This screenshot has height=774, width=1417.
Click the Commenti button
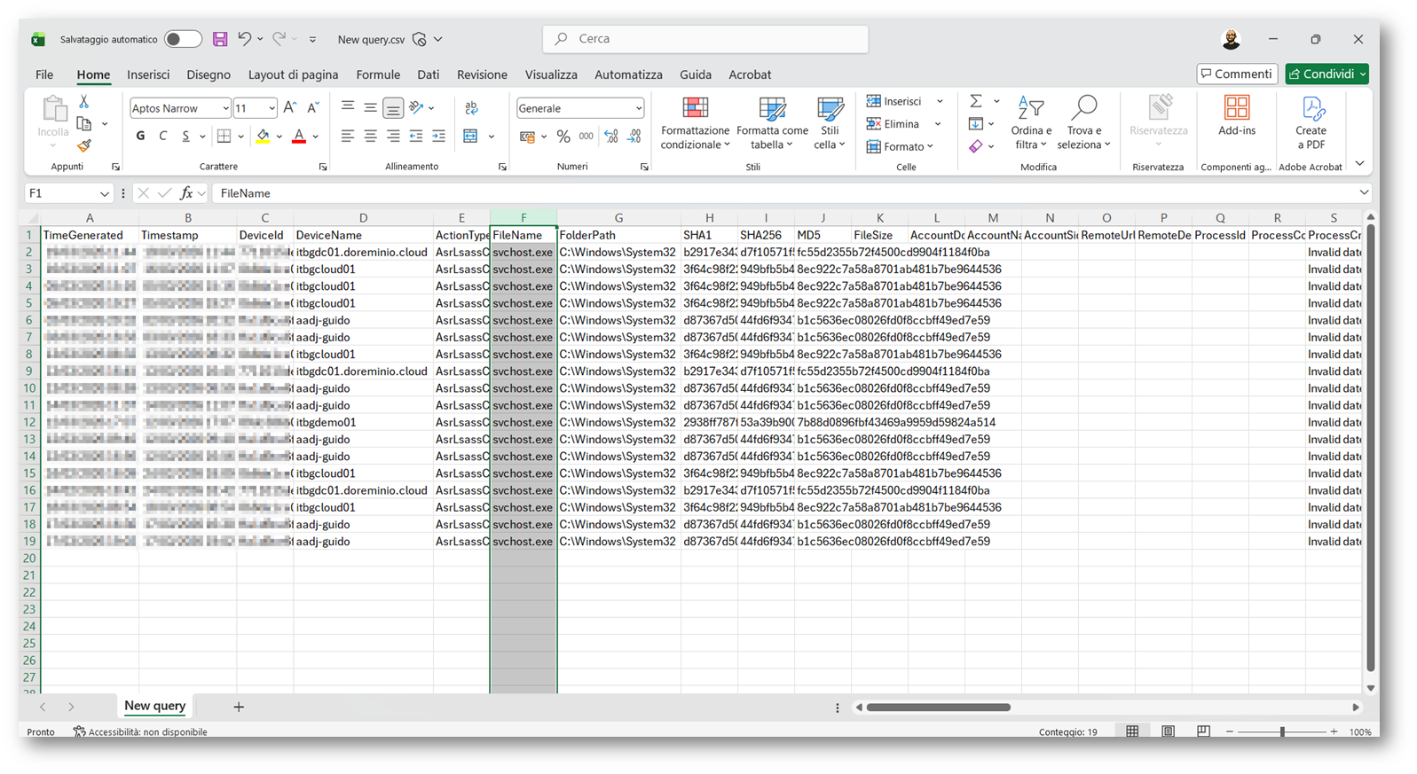click(x=1236, y=74)
